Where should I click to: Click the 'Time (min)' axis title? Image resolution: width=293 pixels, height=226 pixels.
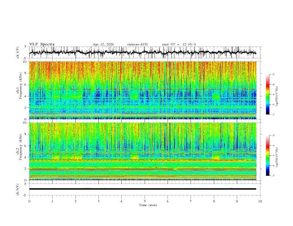click(148, 205)
